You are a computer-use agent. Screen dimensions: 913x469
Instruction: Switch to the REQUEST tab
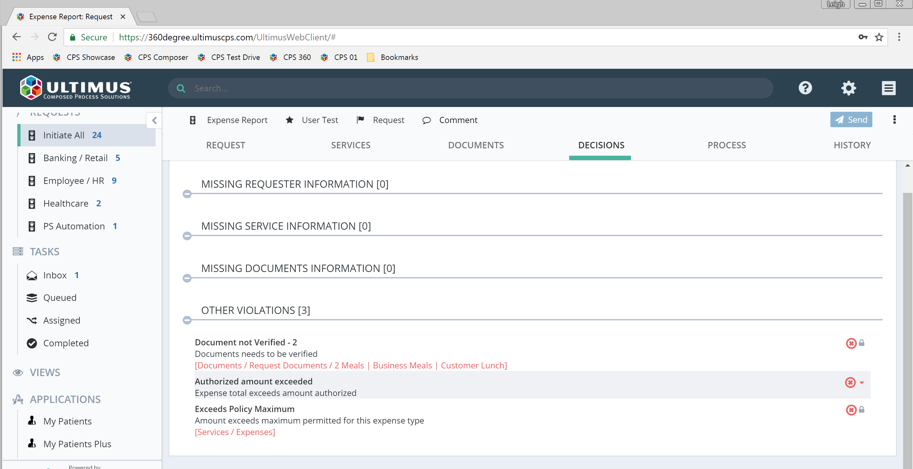(225, 145)
